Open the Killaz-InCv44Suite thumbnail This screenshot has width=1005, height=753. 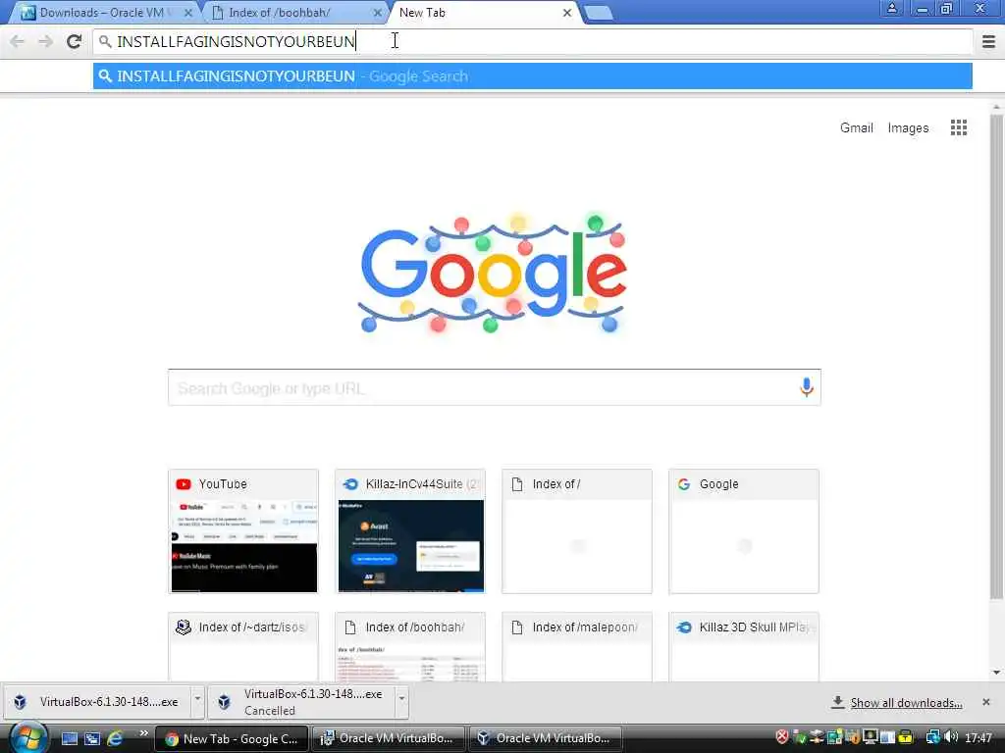coord(410,531)
